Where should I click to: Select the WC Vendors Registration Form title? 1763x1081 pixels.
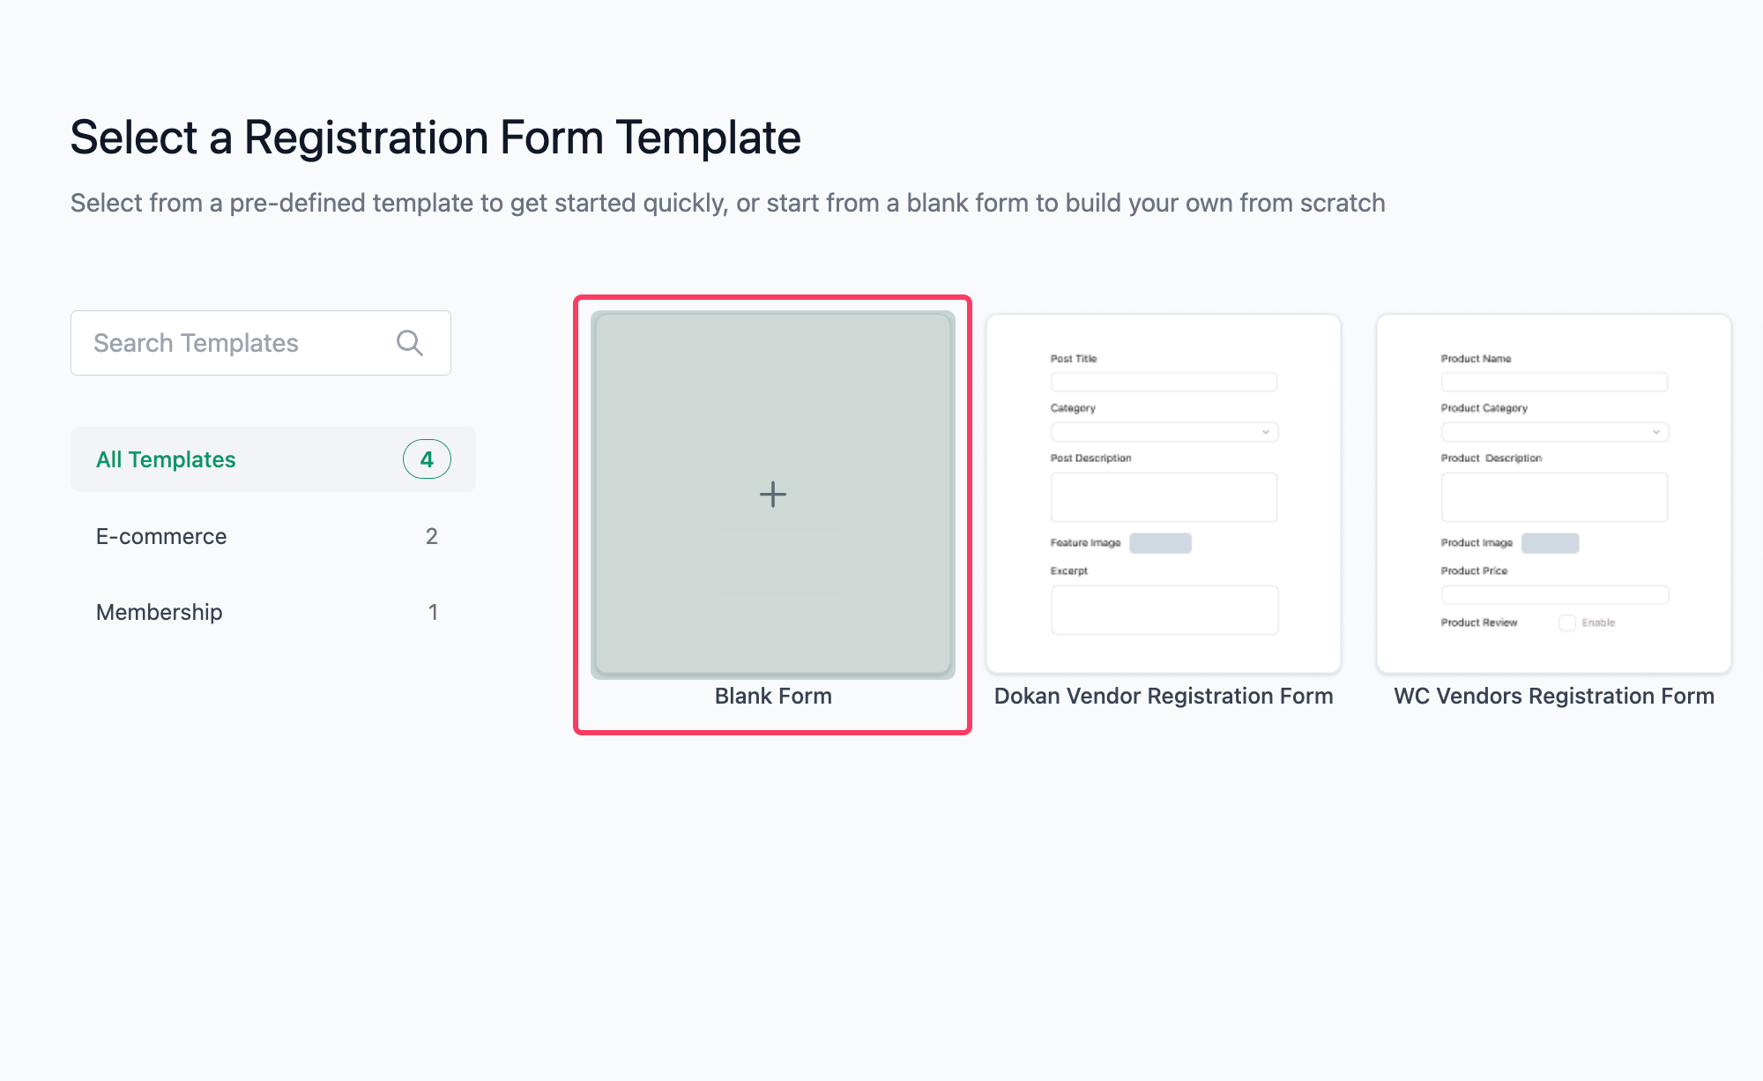point(1554,696)
